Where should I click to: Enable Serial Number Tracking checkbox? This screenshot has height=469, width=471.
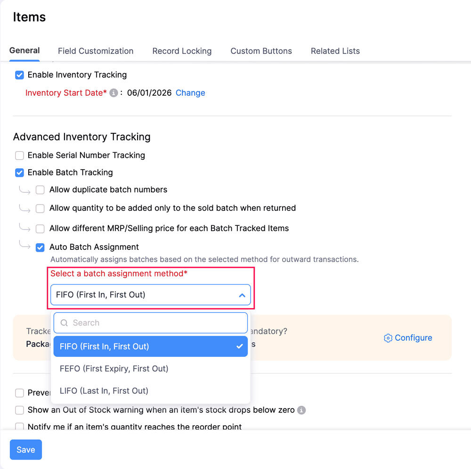[x=19, y=156]
